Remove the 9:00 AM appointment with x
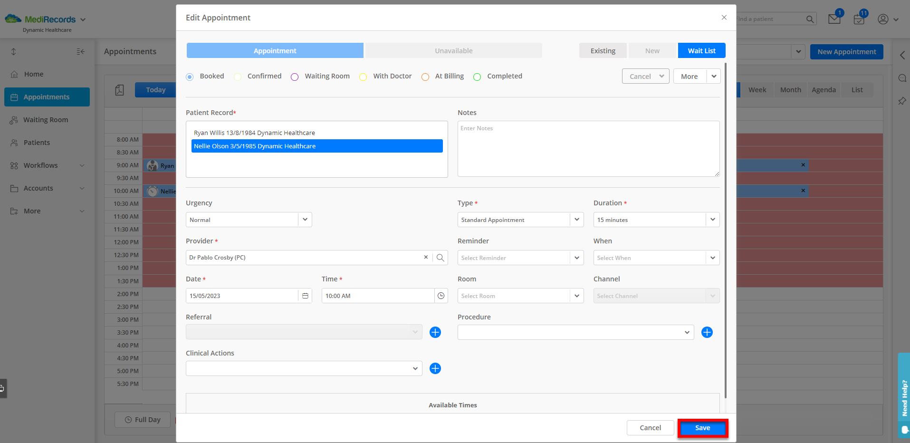 [x=803, y=165]
